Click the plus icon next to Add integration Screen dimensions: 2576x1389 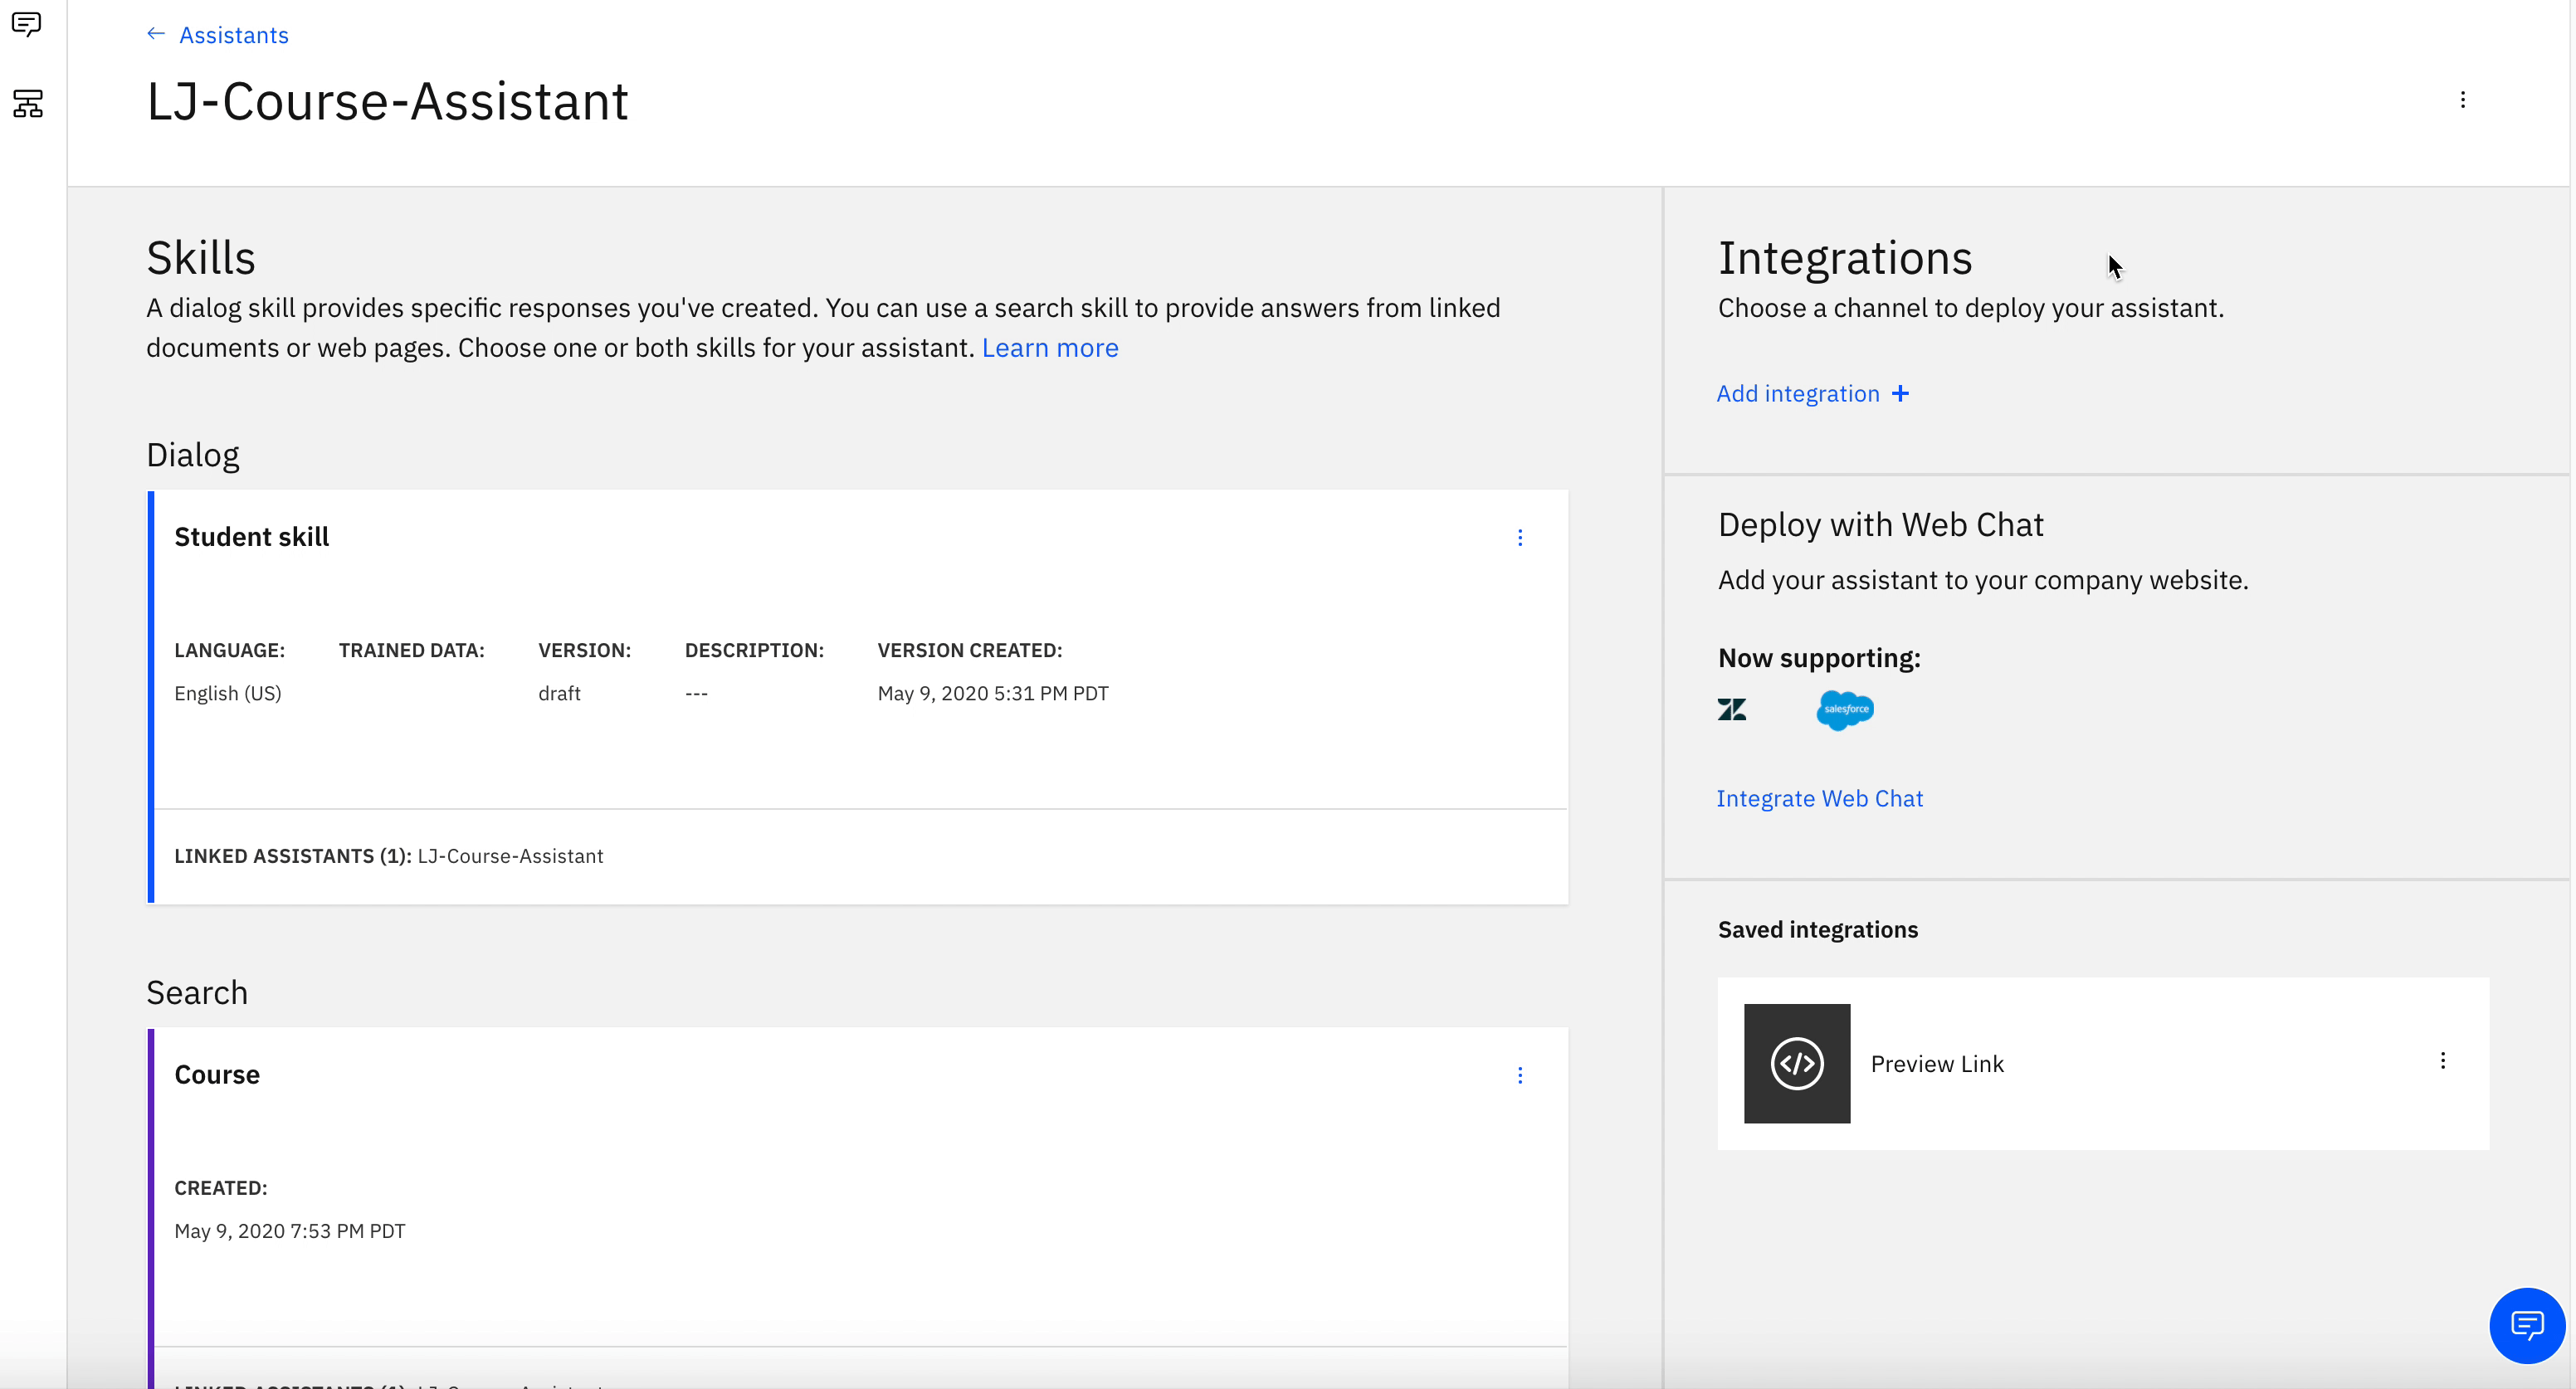[x=1901, y=394]
